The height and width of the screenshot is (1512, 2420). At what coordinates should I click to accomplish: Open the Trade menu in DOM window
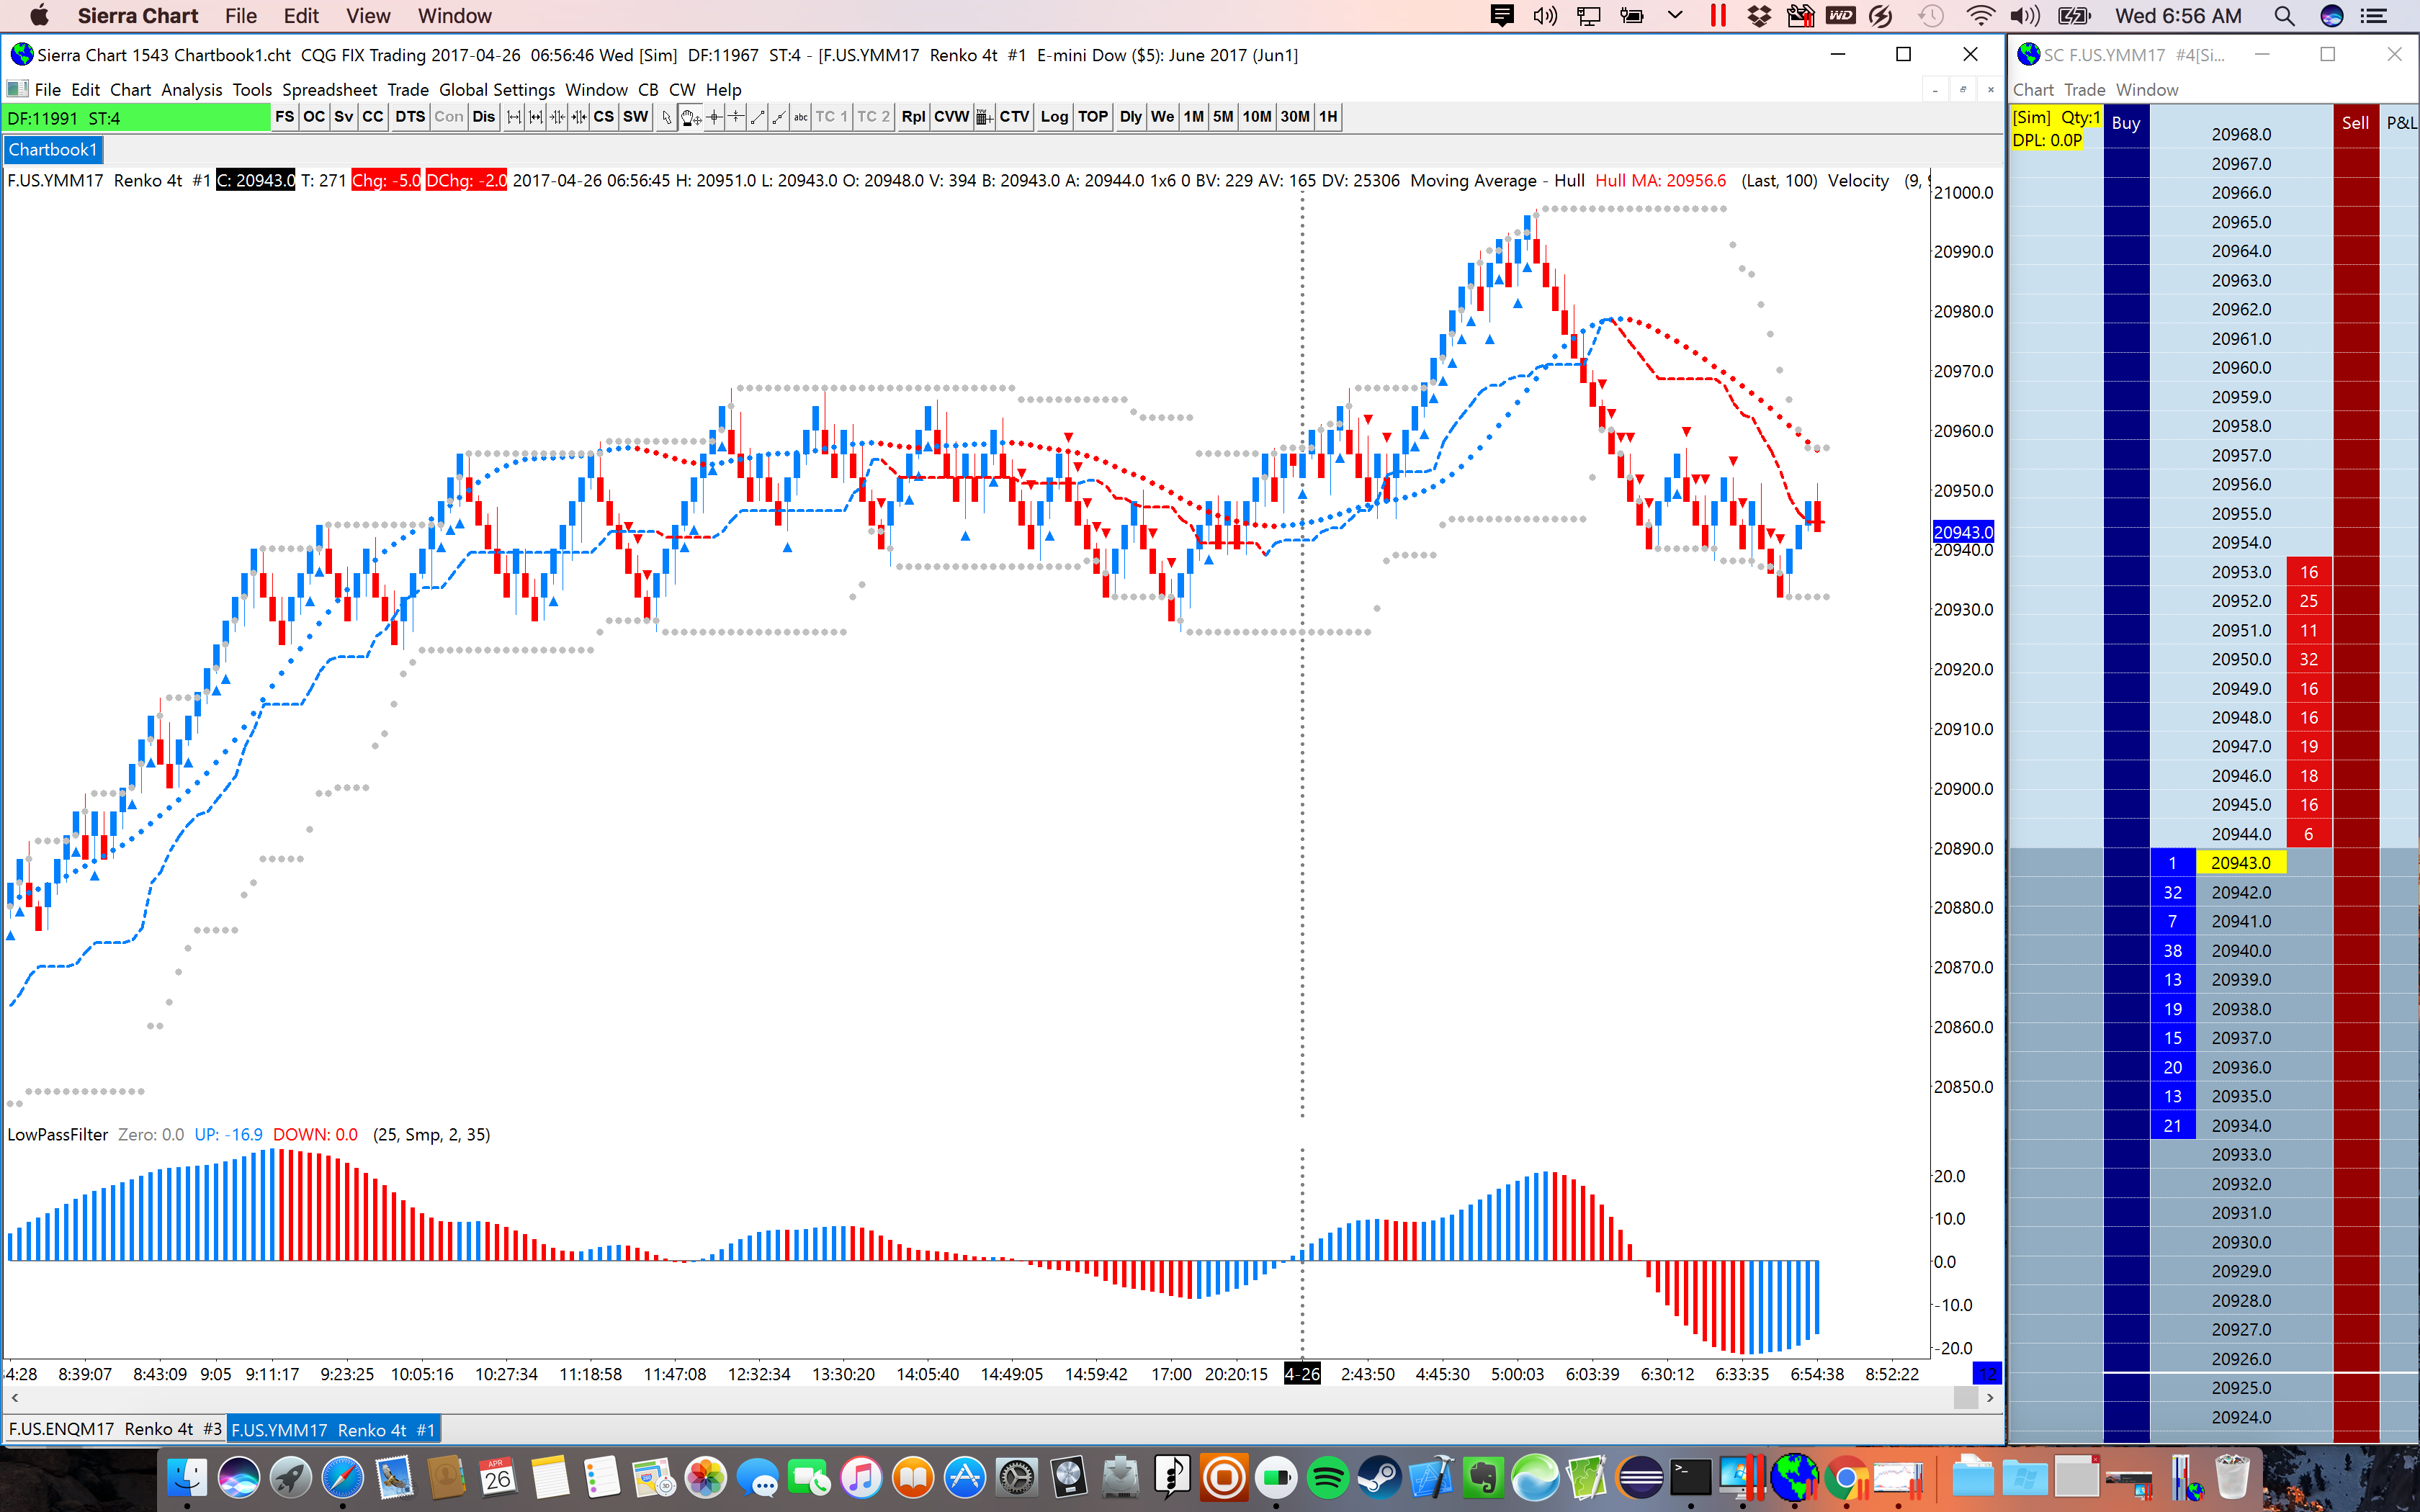[x=2084, y=90]
